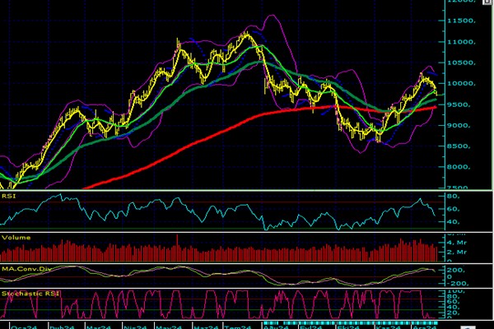Select the Mar24 date label

[x=98, y=326]
